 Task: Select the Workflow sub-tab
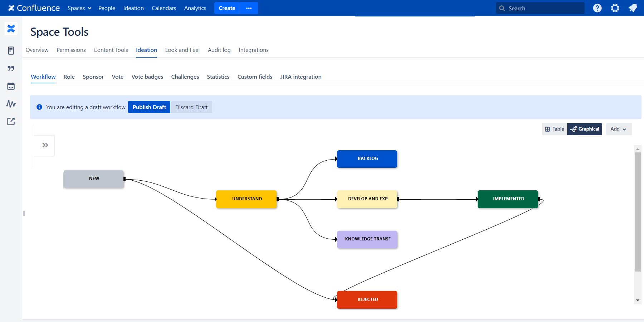pos(43,77)
